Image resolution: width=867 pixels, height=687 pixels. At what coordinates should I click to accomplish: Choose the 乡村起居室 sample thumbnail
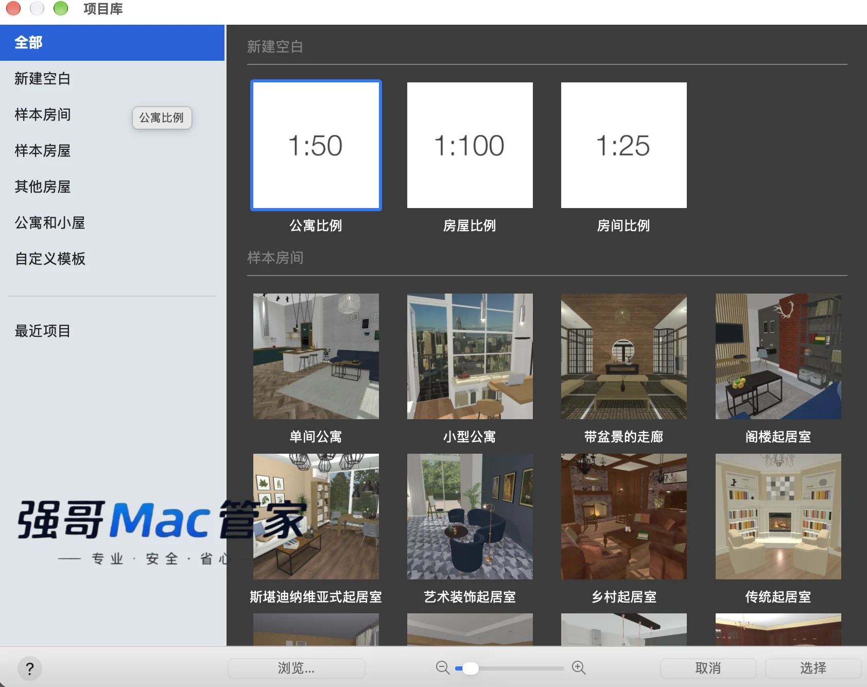click(623, 517)
